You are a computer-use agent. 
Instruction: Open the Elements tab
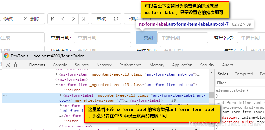[x=37, y=65]
